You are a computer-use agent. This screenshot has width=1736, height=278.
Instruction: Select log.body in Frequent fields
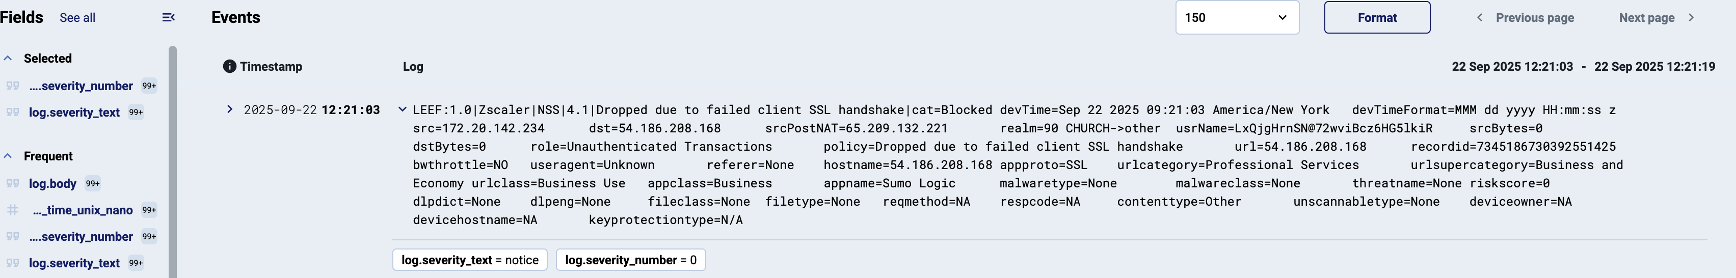[52, 184]
